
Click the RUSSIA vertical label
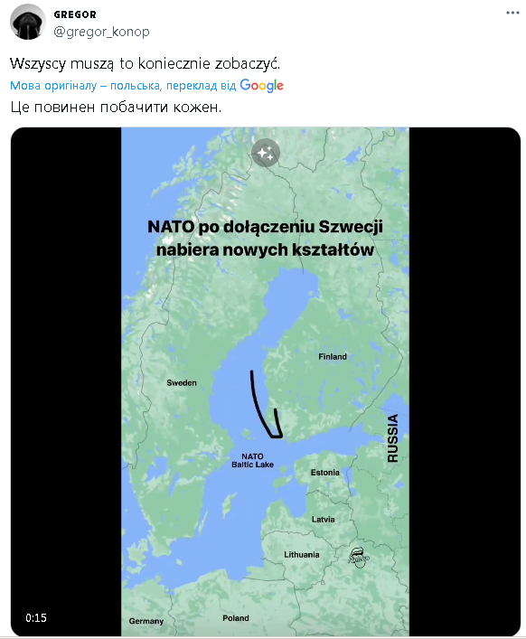(393, 438)
